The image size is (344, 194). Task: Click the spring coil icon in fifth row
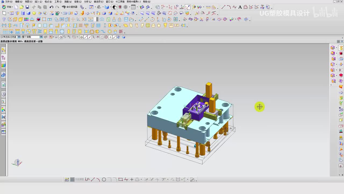pos(39,32)
